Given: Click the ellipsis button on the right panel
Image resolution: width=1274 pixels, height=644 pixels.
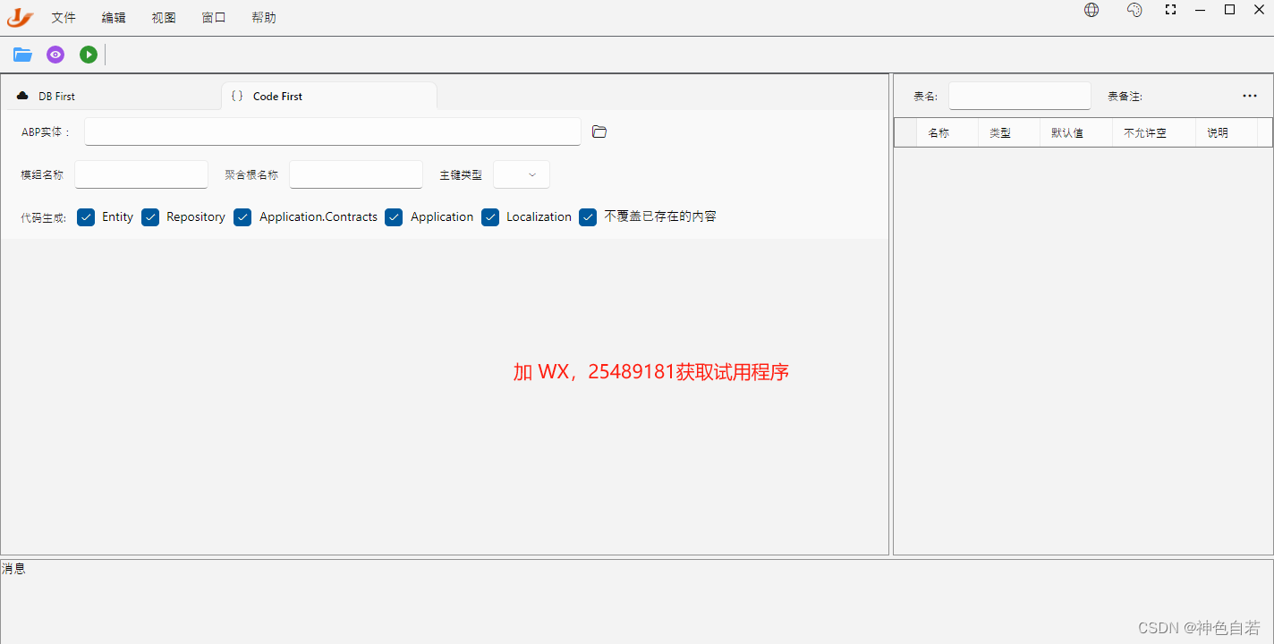Looking at the screenshot, I should click(1249, 96).
